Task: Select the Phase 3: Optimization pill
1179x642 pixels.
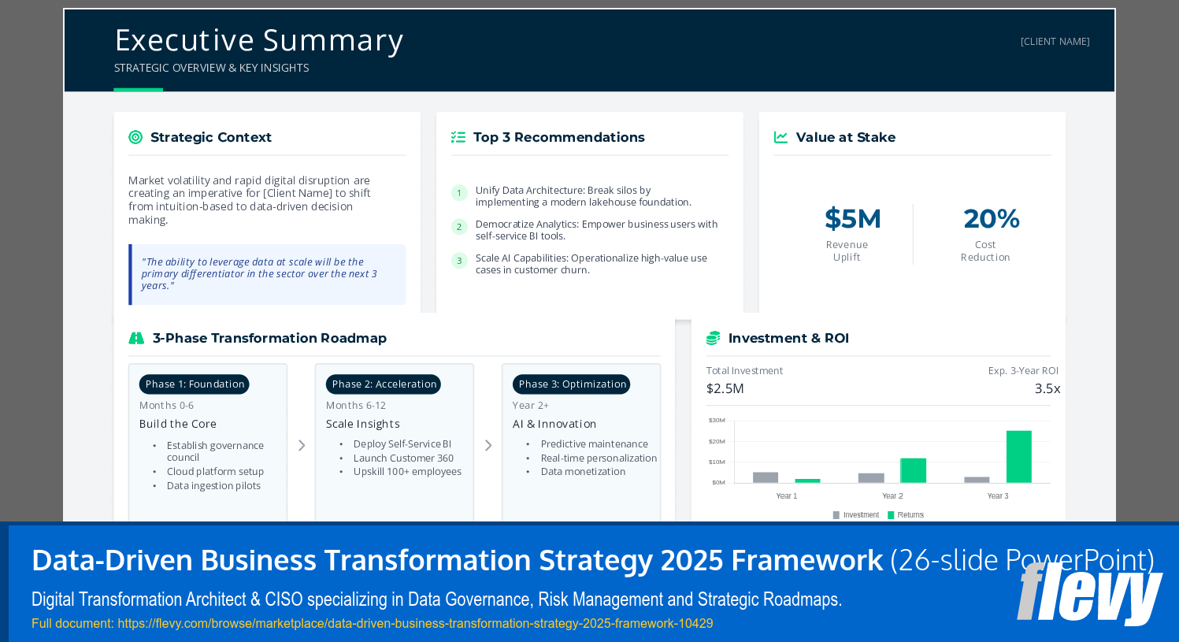Action: tap(571, 384)
